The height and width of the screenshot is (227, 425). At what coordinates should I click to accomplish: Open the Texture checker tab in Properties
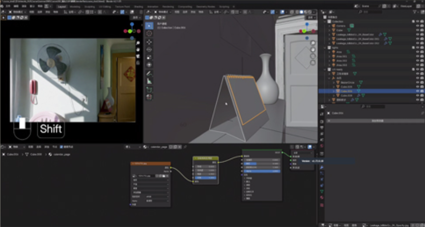coord(322,205)
